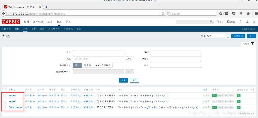Reload the page with the refresh icon
This screenshot has width=258, height=118.
(163, 14)
